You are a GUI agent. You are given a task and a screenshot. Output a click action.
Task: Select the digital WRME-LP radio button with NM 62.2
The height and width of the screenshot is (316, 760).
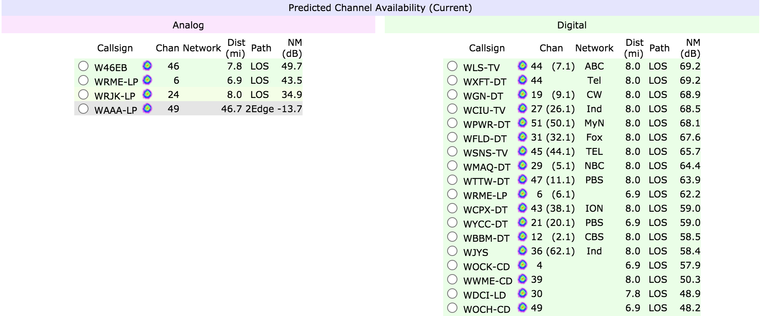[452, 194]
